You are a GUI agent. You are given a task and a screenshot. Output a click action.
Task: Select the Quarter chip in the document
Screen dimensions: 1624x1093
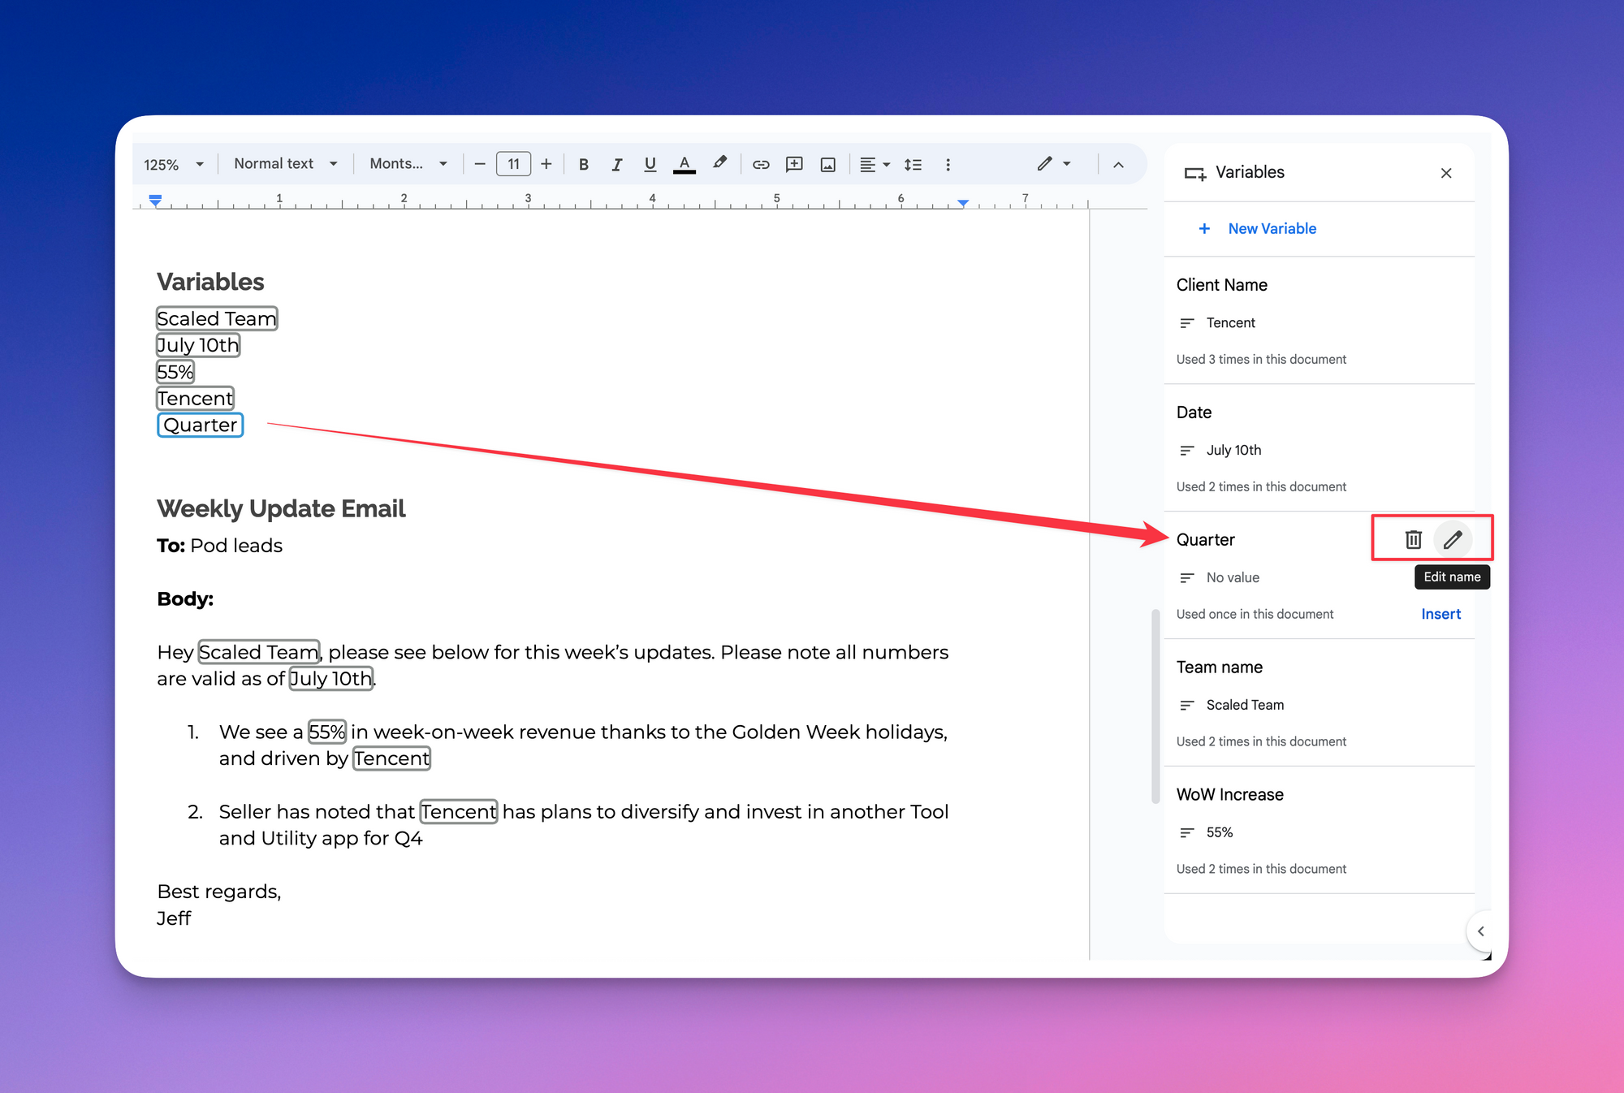201,426
